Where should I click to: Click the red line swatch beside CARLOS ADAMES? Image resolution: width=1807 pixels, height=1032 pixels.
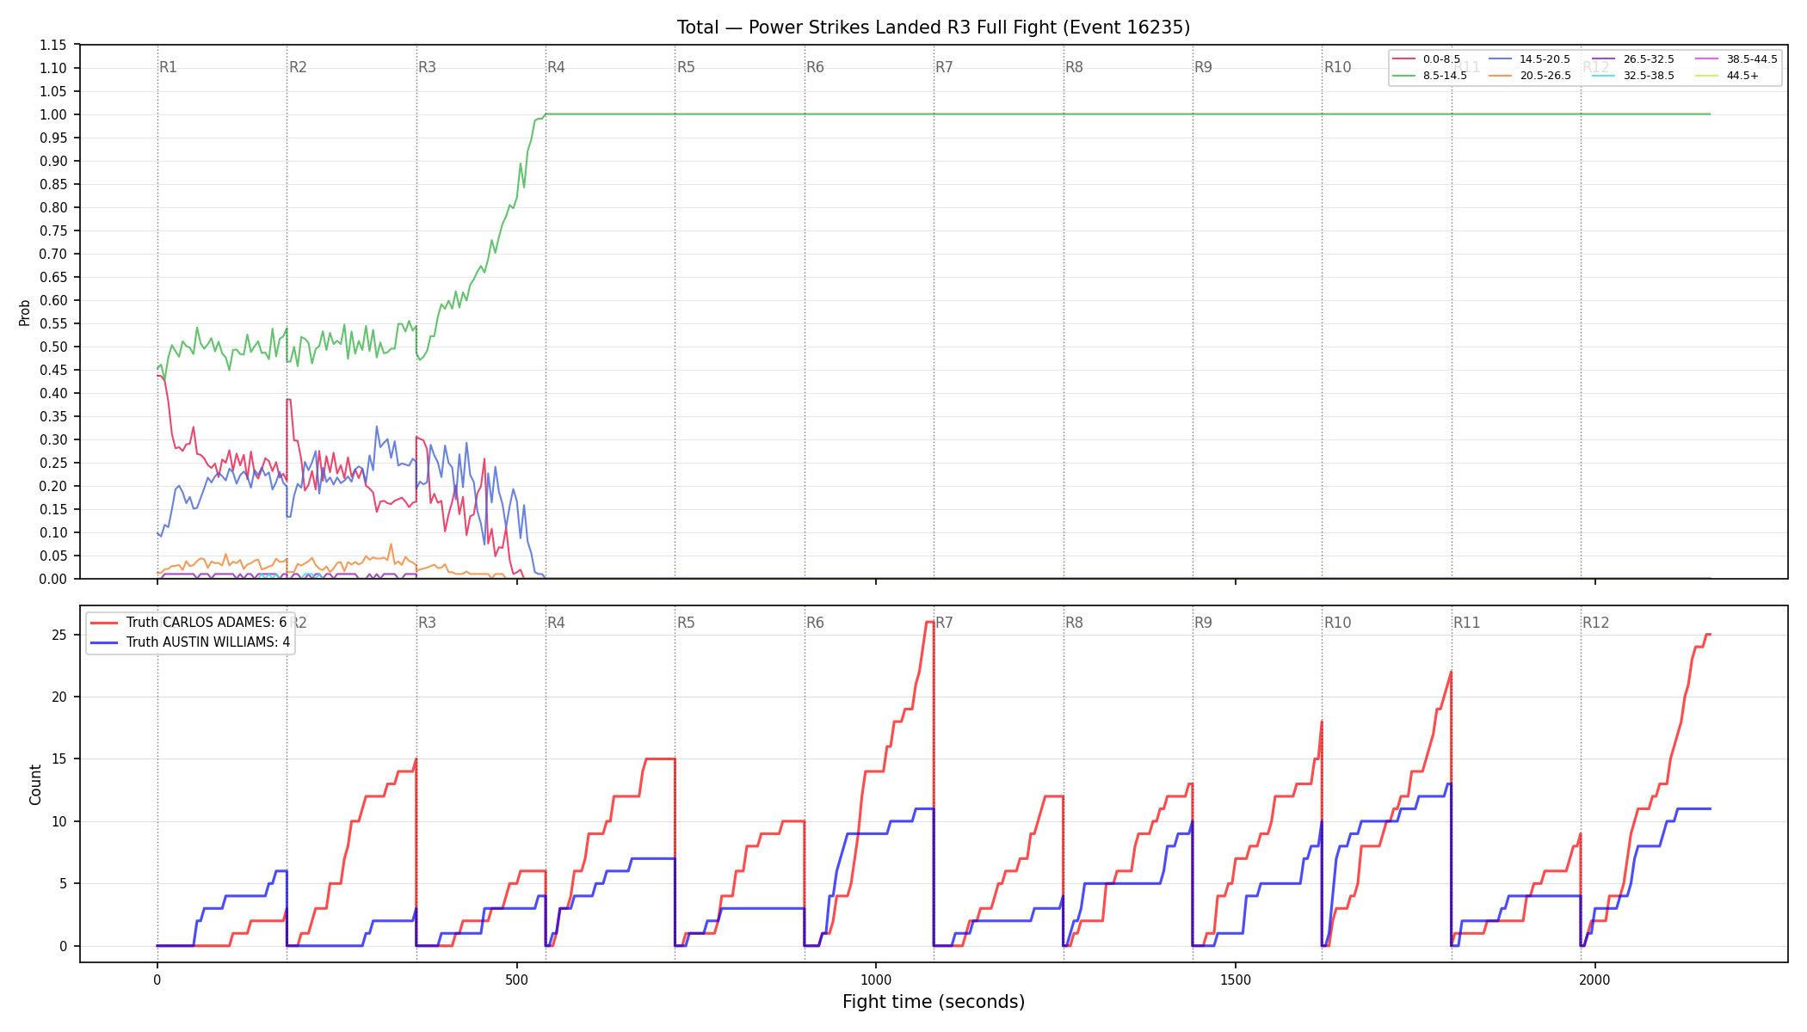click(105, 623)
